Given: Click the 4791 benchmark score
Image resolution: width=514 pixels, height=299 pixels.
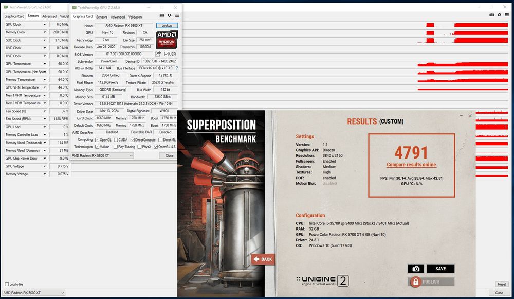Looking at the screenshot, I should (411, 152).
